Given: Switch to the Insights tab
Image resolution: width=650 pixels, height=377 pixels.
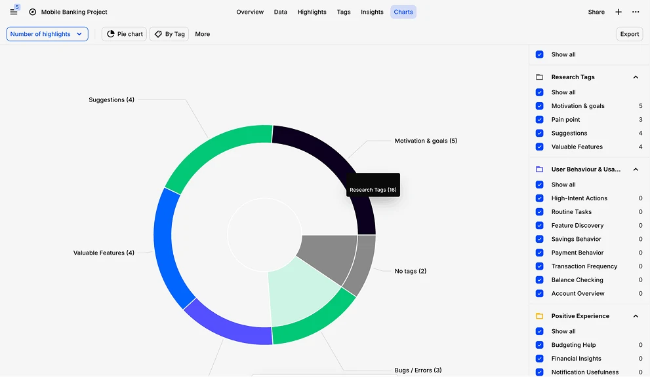Looking at the screenshot, I should pos(372,11).
